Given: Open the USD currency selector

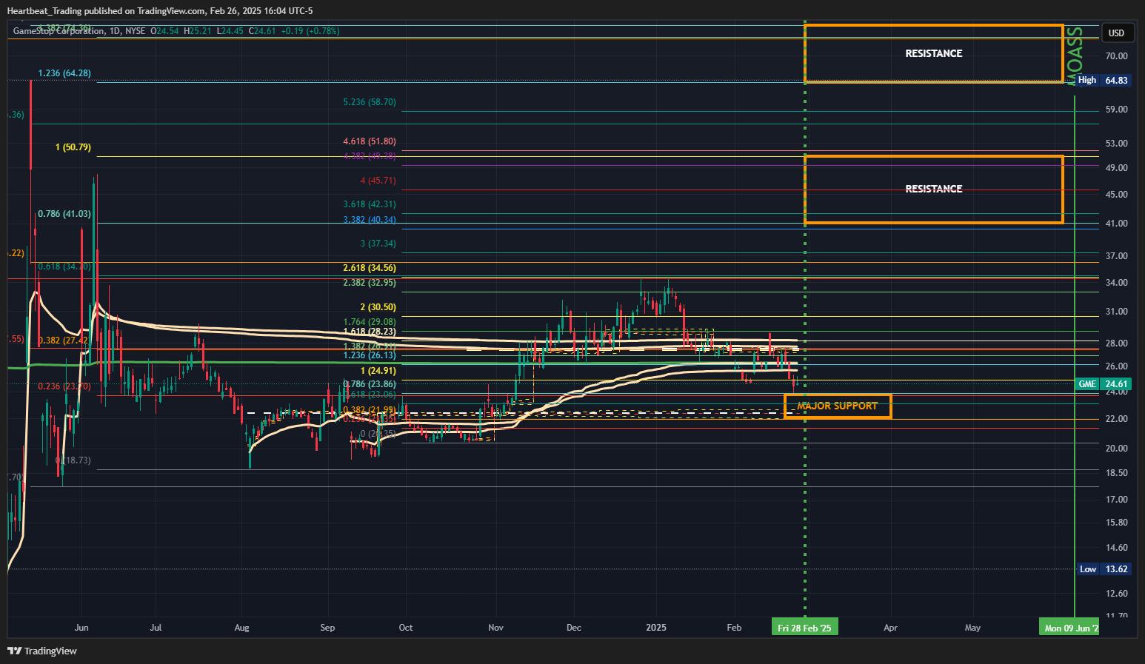Looking at the screenshot, I should [x=1116, y=33].
